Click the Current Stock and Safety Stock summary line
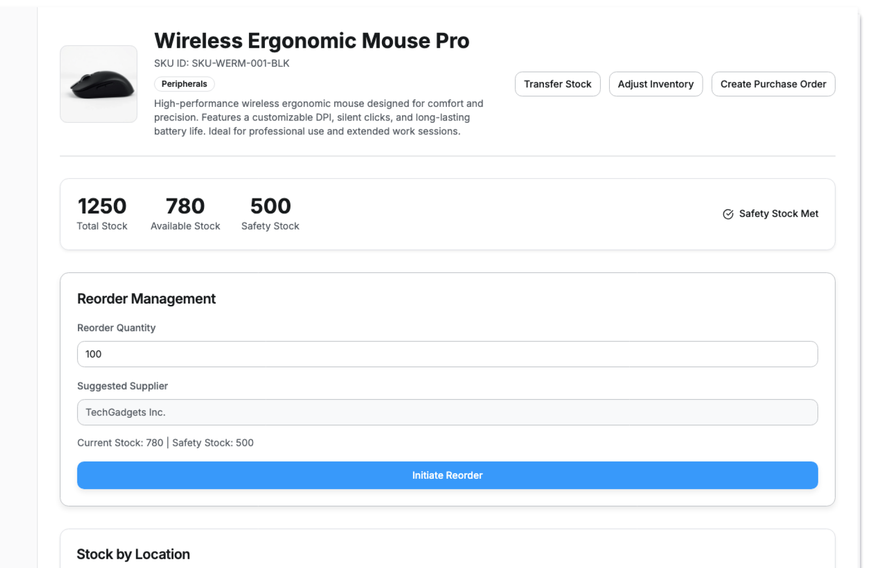 165,443
